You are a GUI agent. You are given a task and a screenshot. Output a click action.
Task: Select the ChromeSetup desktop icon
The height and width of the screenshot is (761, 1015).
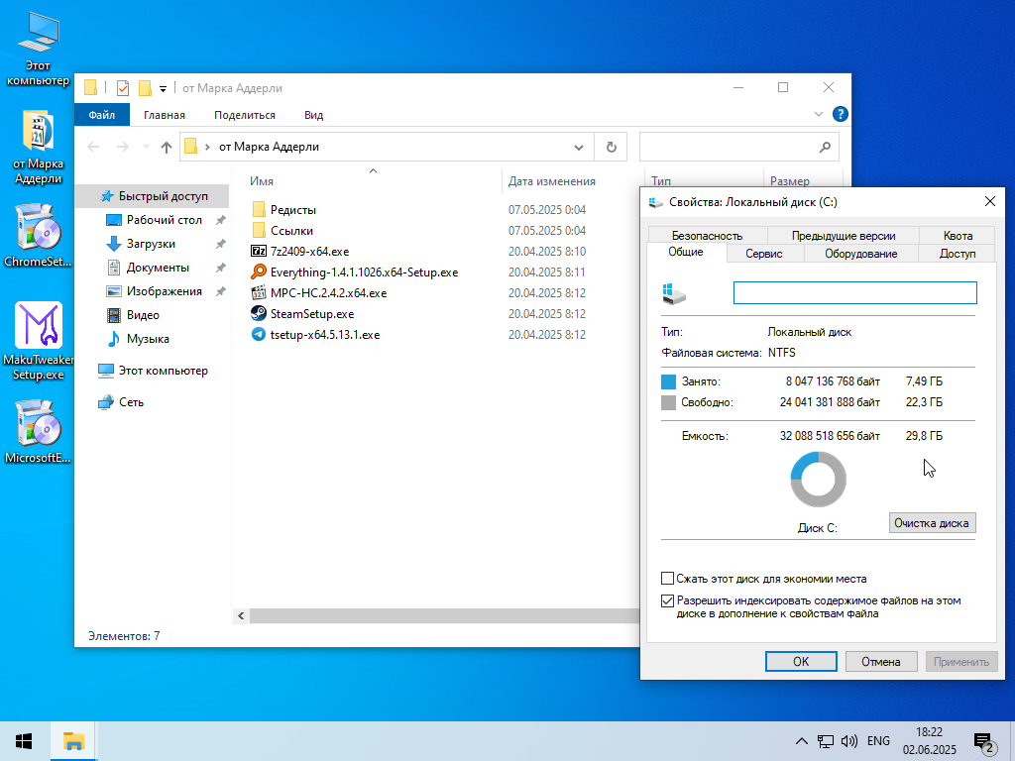point(39,236)
